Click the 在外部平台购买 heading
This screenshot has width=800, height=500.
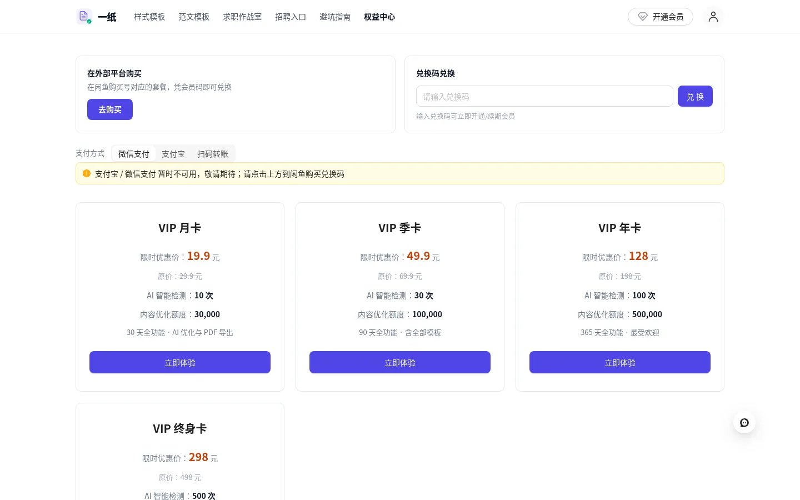[x=114, y=73]
